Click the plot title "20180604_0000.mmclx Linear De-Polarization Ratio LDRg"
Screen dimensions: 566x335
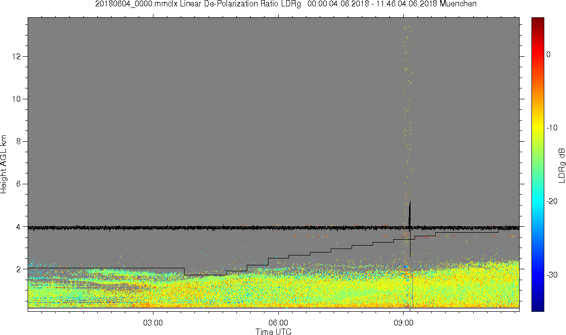[x=198, y=4]
